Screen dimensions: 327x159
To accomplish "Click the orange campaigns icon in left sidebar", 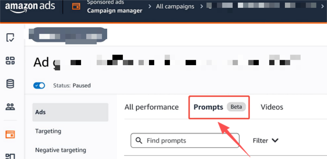I will (x=10, y=134).
